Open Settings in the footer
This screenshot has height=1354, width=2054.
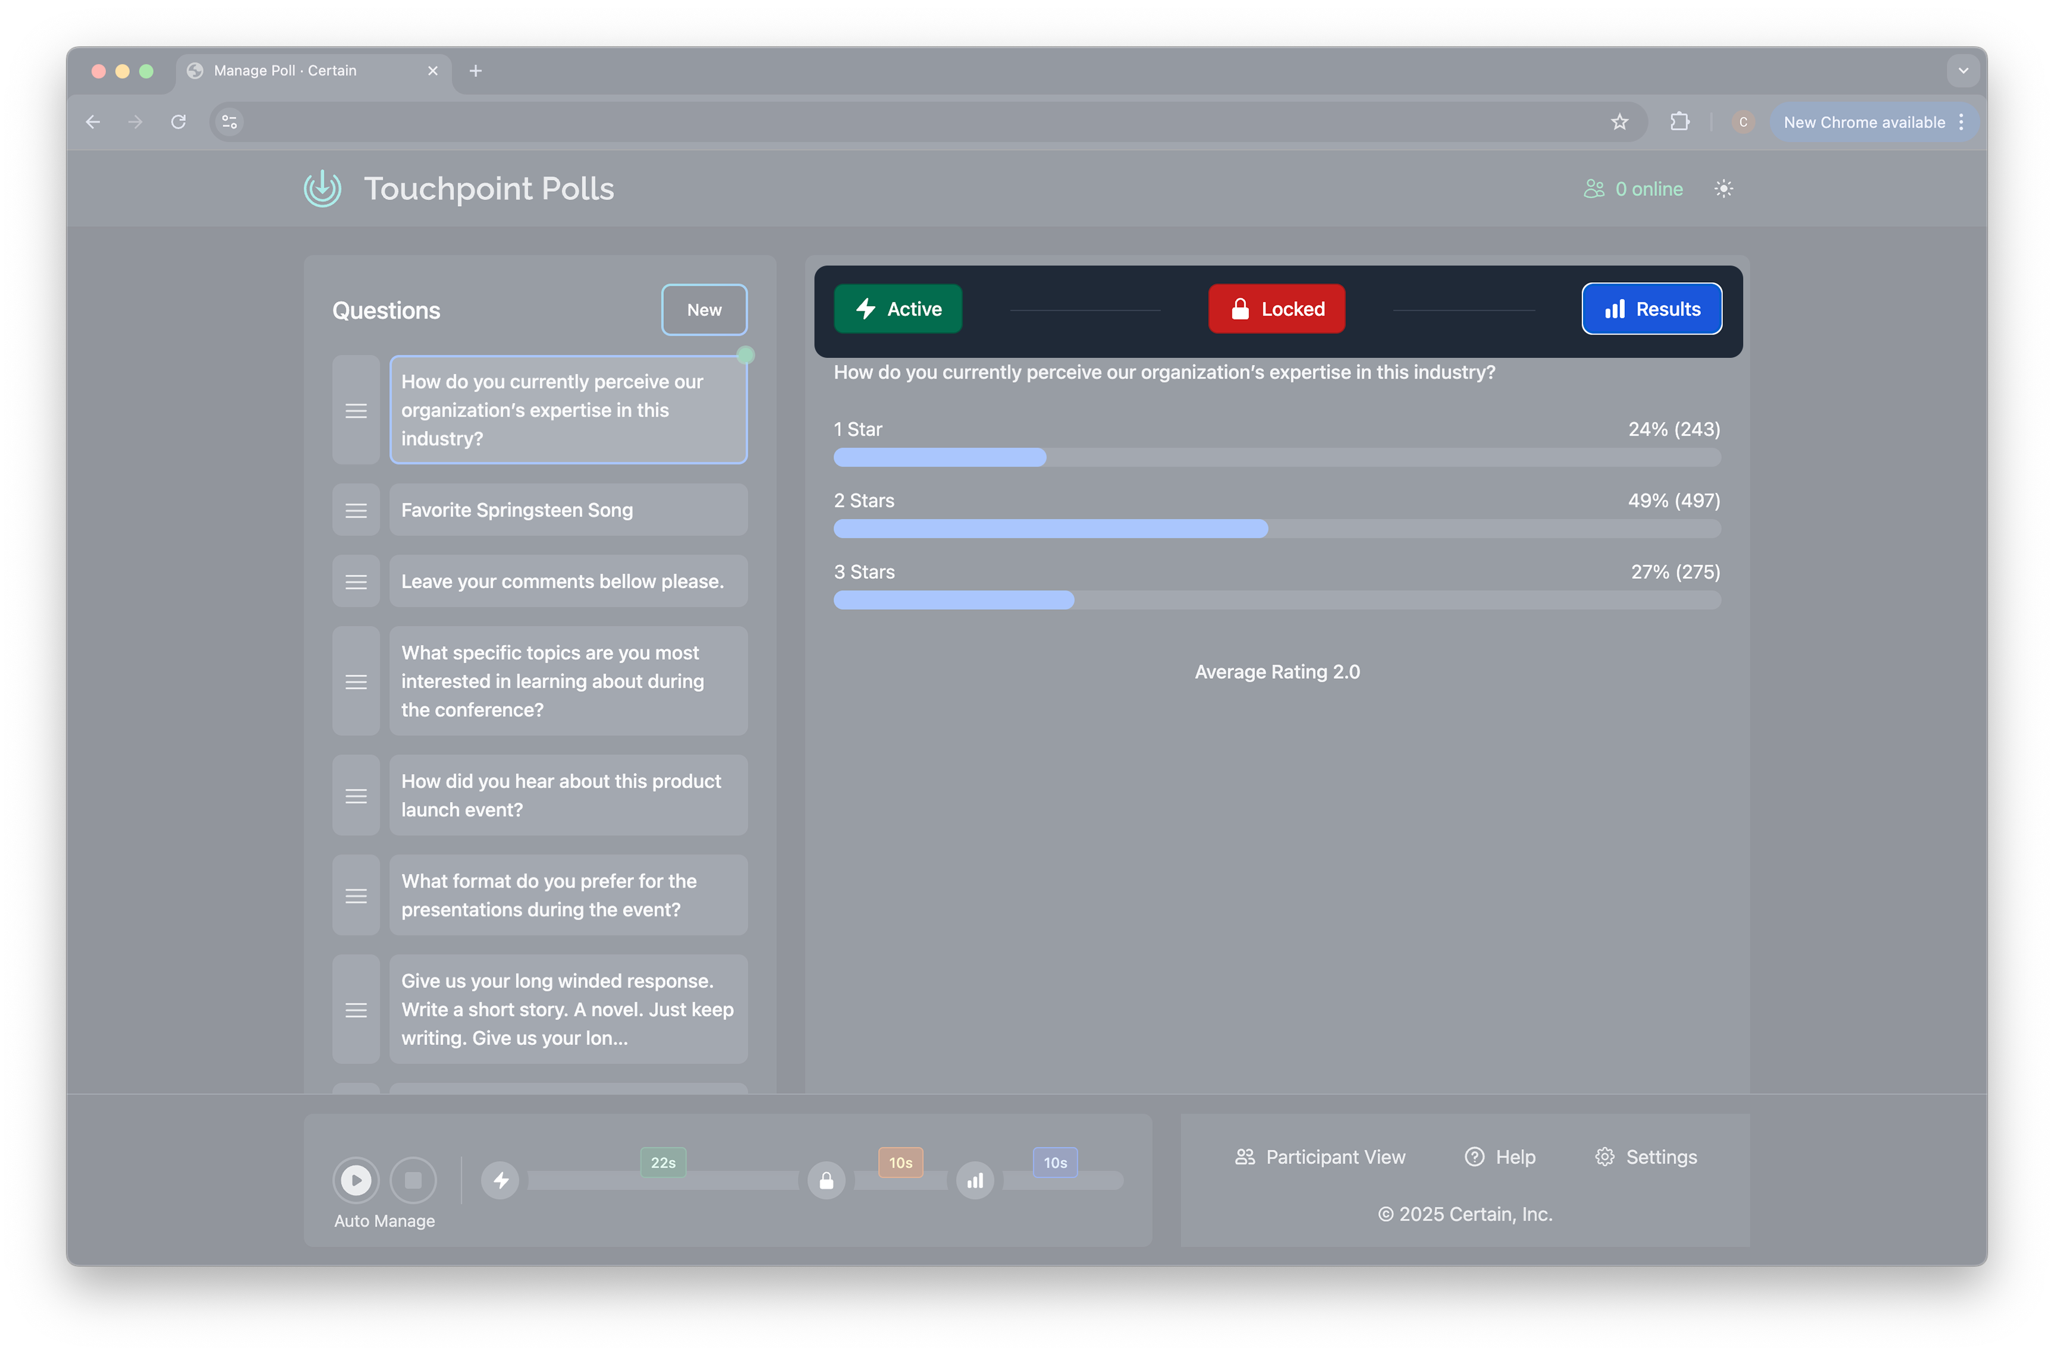click(x=1646, y=1156)
